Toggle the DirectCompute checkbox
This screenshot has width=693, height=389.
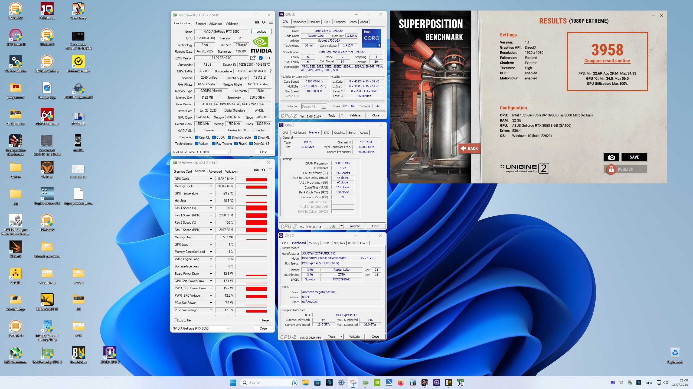(x=229, y=138)
